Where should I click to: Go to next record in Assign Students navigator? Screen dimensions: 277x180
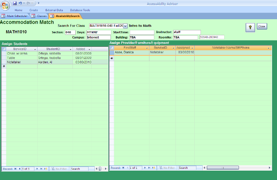(x=37, y=168)
